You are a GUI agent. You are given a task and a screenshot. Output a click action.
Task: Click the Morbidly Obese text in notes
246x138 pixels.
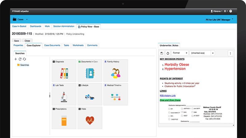pyautogui.click(x=177, y=65)
